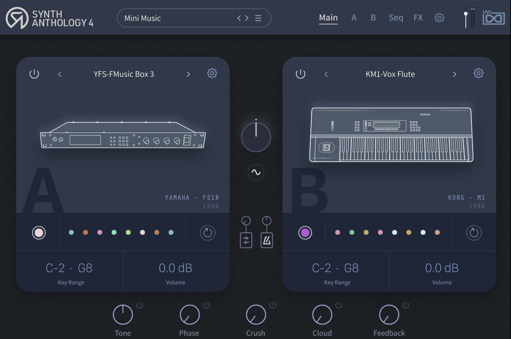Click the sine wave icon between layers

[256, 172]
